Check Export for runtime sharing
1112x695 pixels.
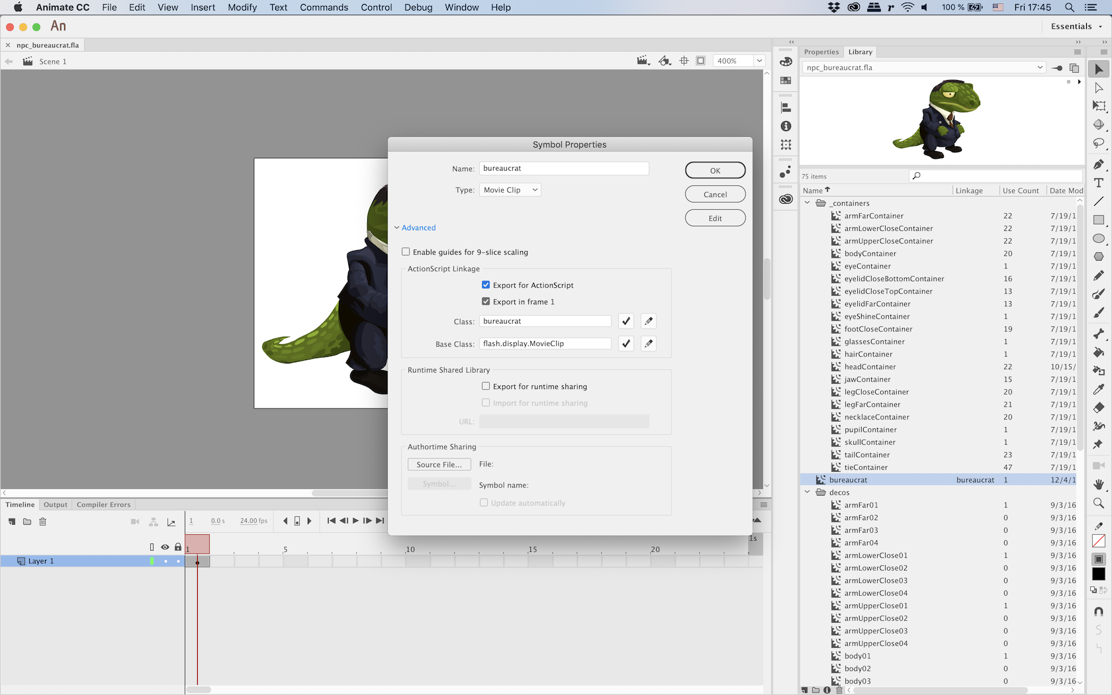point(486,387)
